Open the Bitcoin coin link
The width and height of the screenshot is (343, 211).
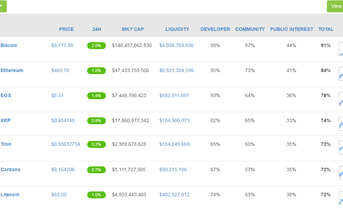(9, 46)
